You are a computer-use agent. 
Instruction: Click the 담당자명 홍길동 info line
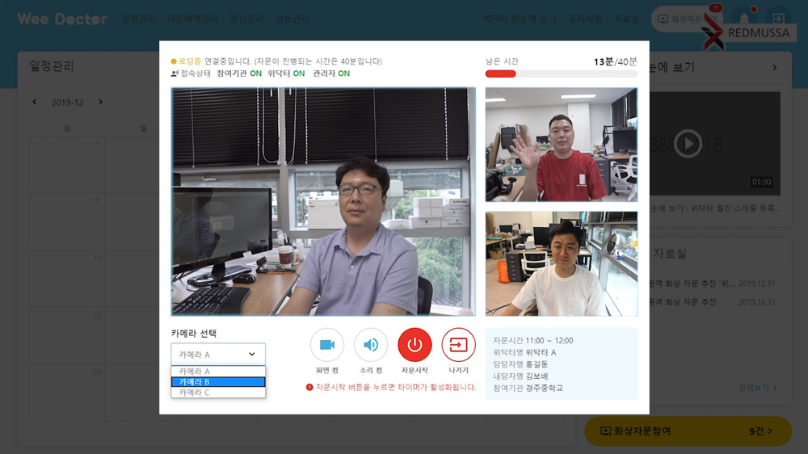tap(520, 364)
